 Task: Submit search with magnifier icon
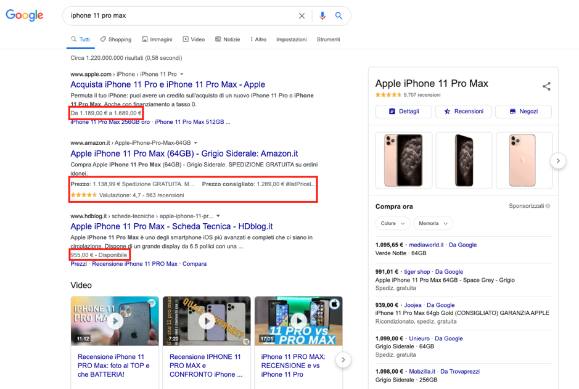pos(339,15)
